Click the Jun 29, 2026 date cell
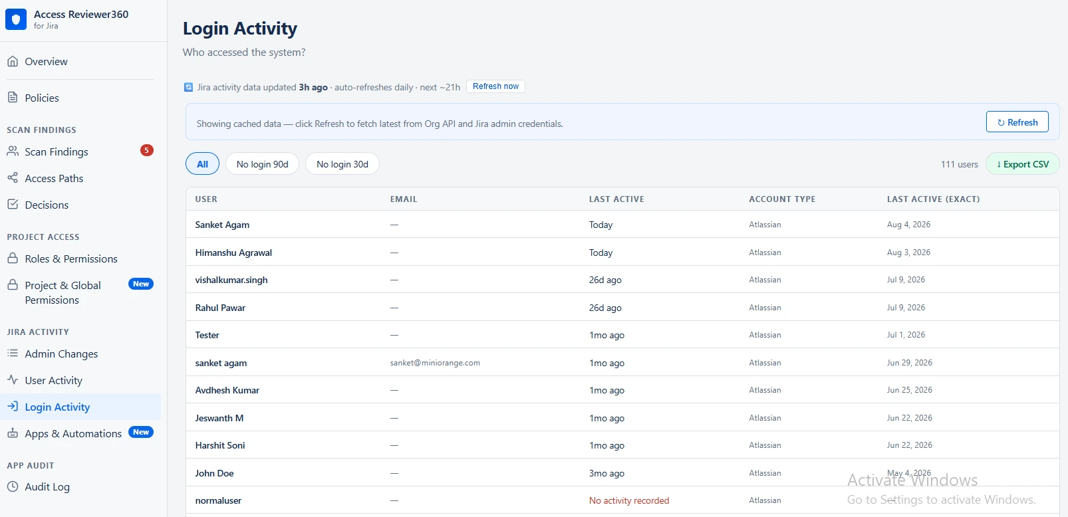Viewport: 1068px width, 517px height. coord(909,363)
